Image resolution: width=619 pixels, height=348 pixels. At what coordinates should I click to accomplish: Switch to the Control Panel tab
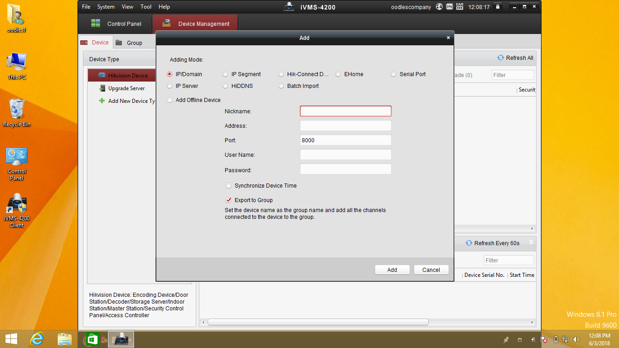[x=116, y=24]
